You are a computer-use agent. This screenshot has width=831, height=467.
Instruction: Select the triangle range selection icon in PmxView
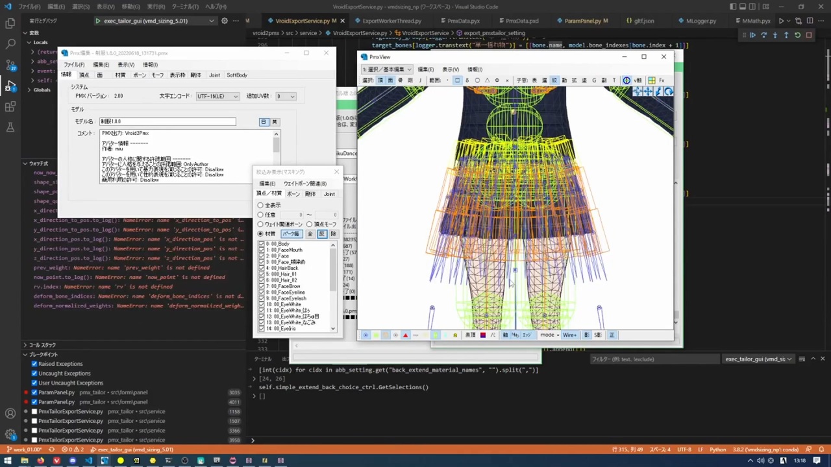(487, 80)
